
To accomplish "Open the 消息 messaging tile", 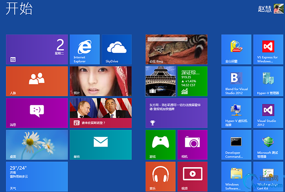I will pos(37,112).
